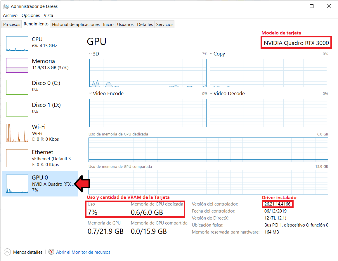
Task: Click driver version 26.21.14.4166
Action: pos(278,204)
